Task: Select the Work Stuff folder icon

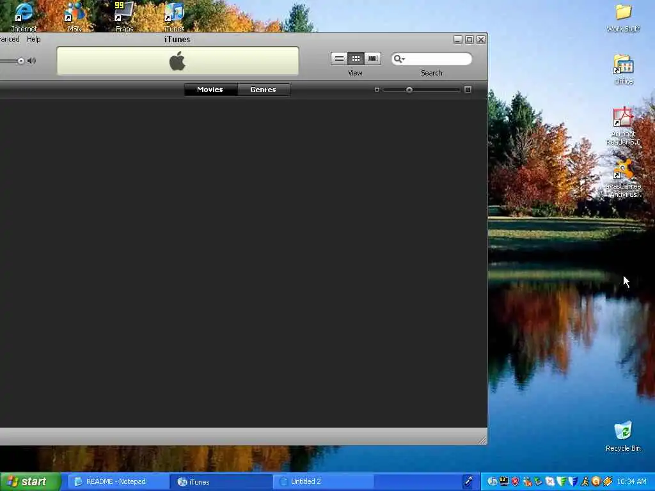Action: click(x=623, y=17)
